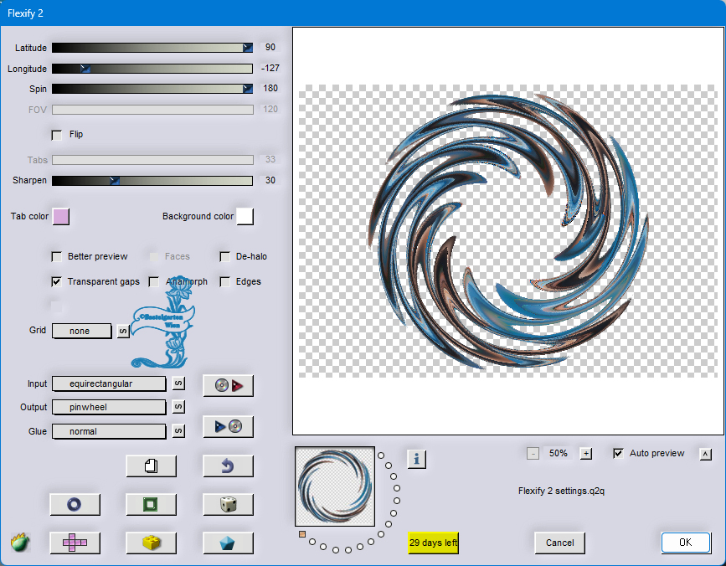Click the Longitude value field -127
The width and height of the screenshot is (726, 566).
pyautogui.click(x=270, y=68)
